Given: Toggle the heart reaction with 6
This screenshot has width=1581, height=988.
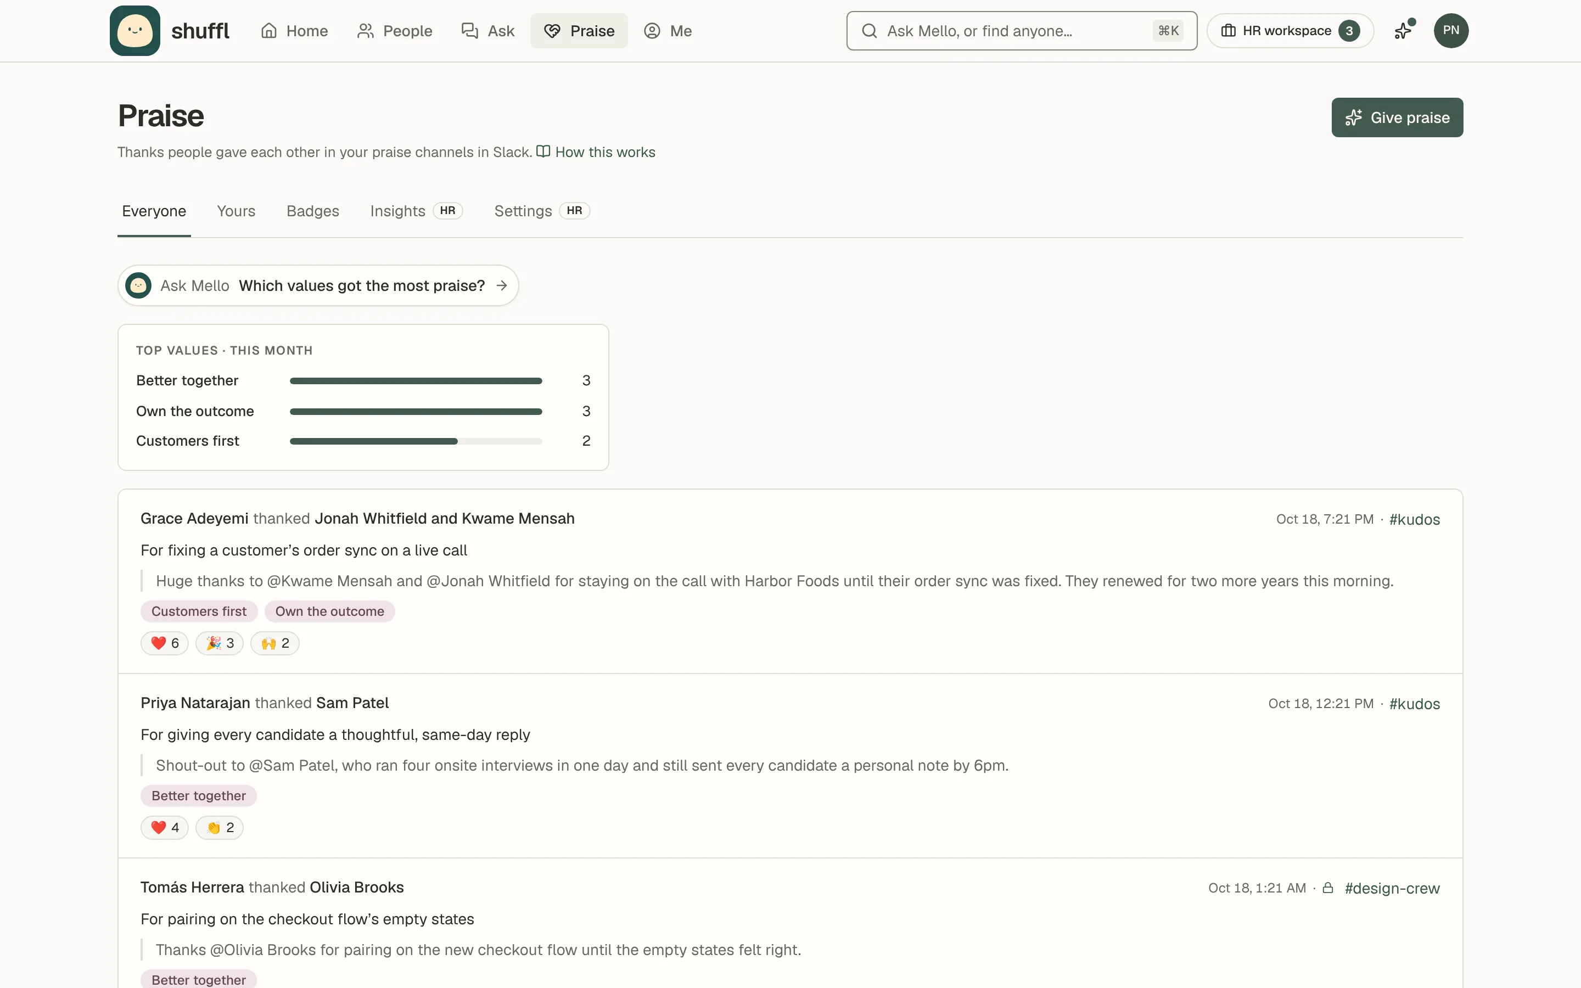Looking at the screenshot, I should tap(165, 643).
